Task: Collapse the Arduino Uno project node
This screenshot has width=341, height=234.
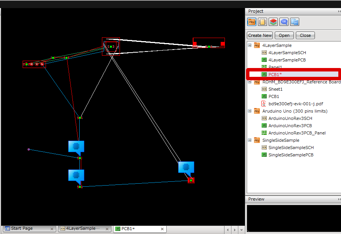Action: [x=249, y=111]
